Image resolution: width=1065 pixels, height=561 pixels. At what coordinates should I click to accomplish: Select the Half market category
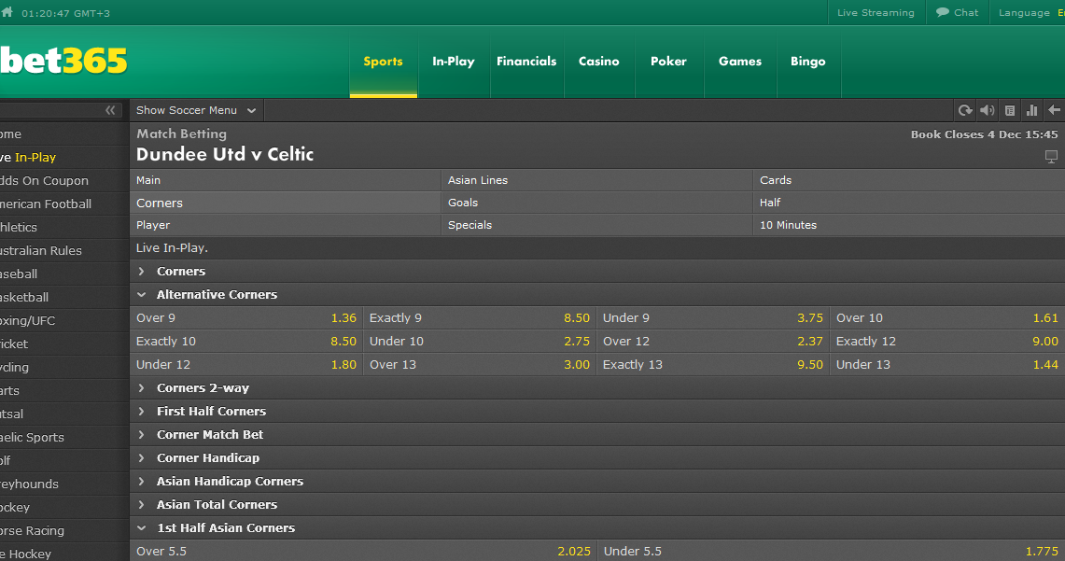pos(909,203)
